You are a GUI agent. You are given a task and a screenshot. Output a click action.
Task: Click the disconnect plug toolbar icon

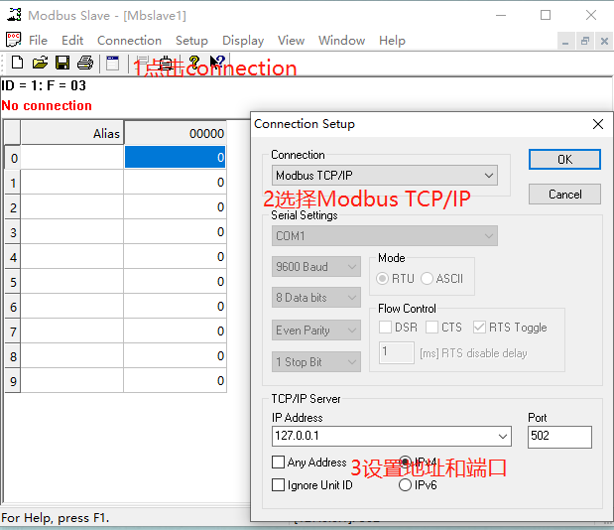point(167,63)
